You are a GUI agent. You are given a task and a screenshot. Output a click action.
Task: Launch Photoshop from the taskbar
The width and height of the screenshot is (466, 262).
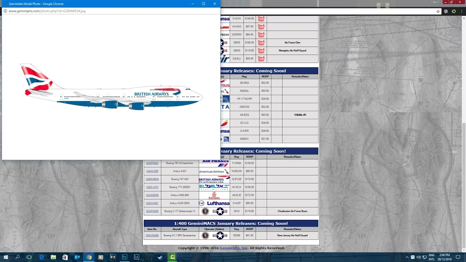click(125, 257)
